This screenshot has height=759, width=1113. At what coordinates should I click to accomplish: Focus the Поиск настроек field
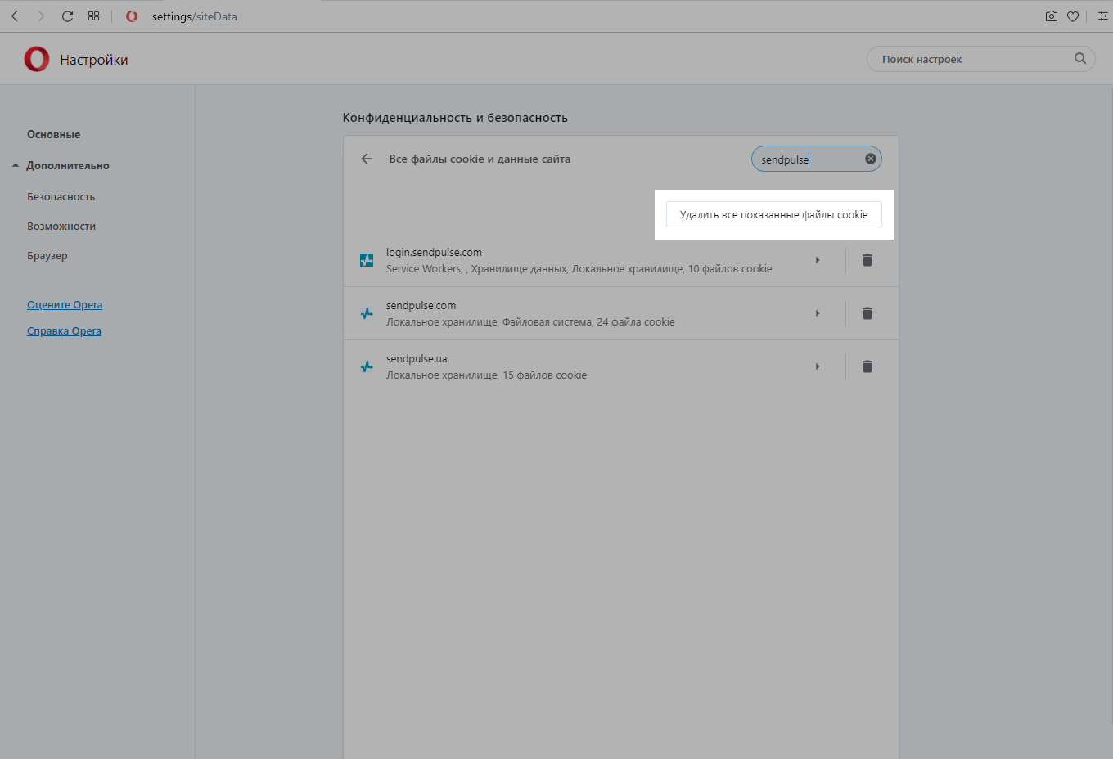[980, 59]
